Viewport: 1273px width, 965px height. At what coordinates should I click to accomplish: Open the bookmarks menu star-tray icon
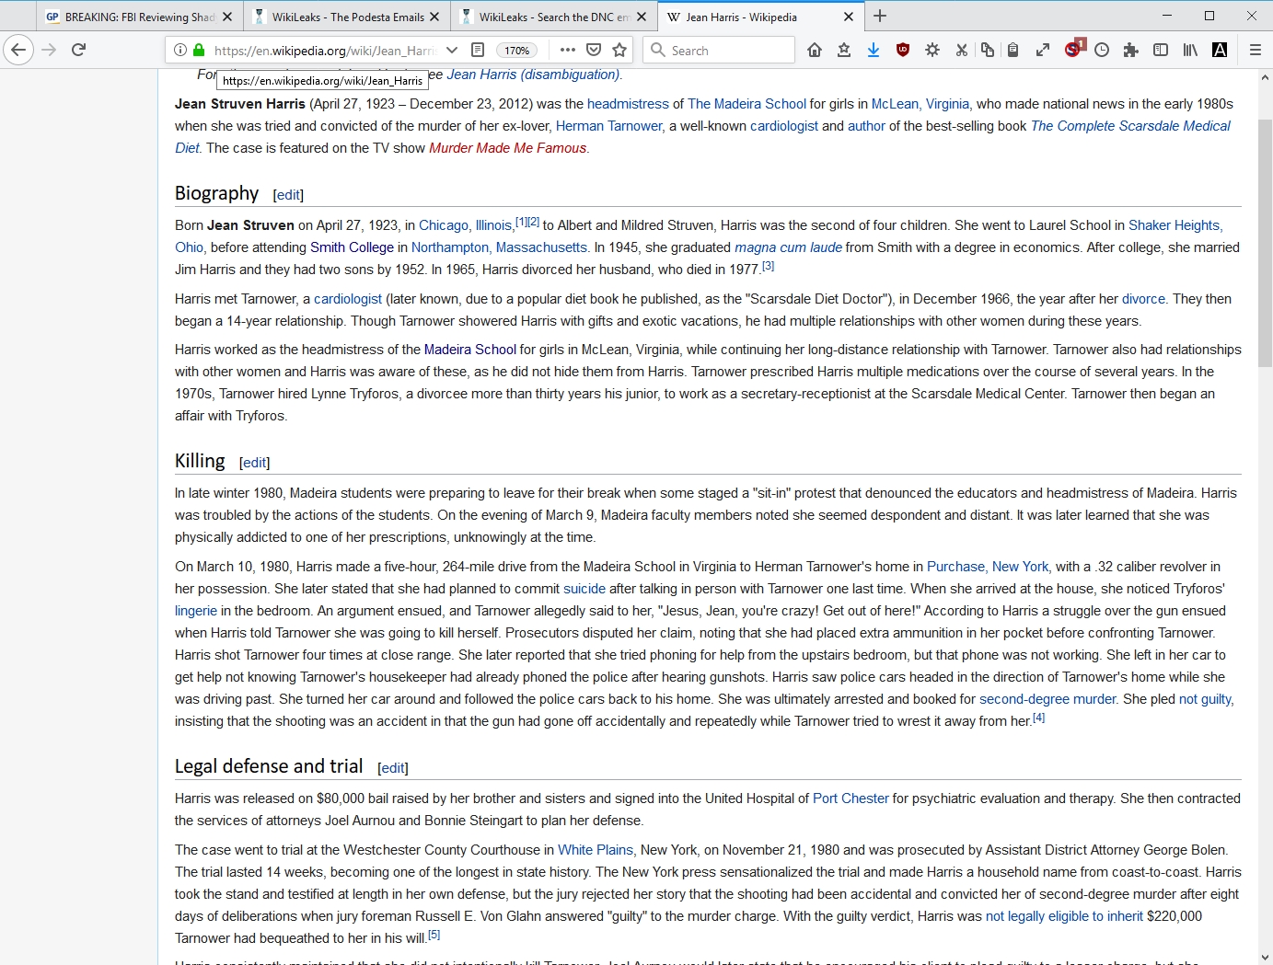[x=844, y=50]
